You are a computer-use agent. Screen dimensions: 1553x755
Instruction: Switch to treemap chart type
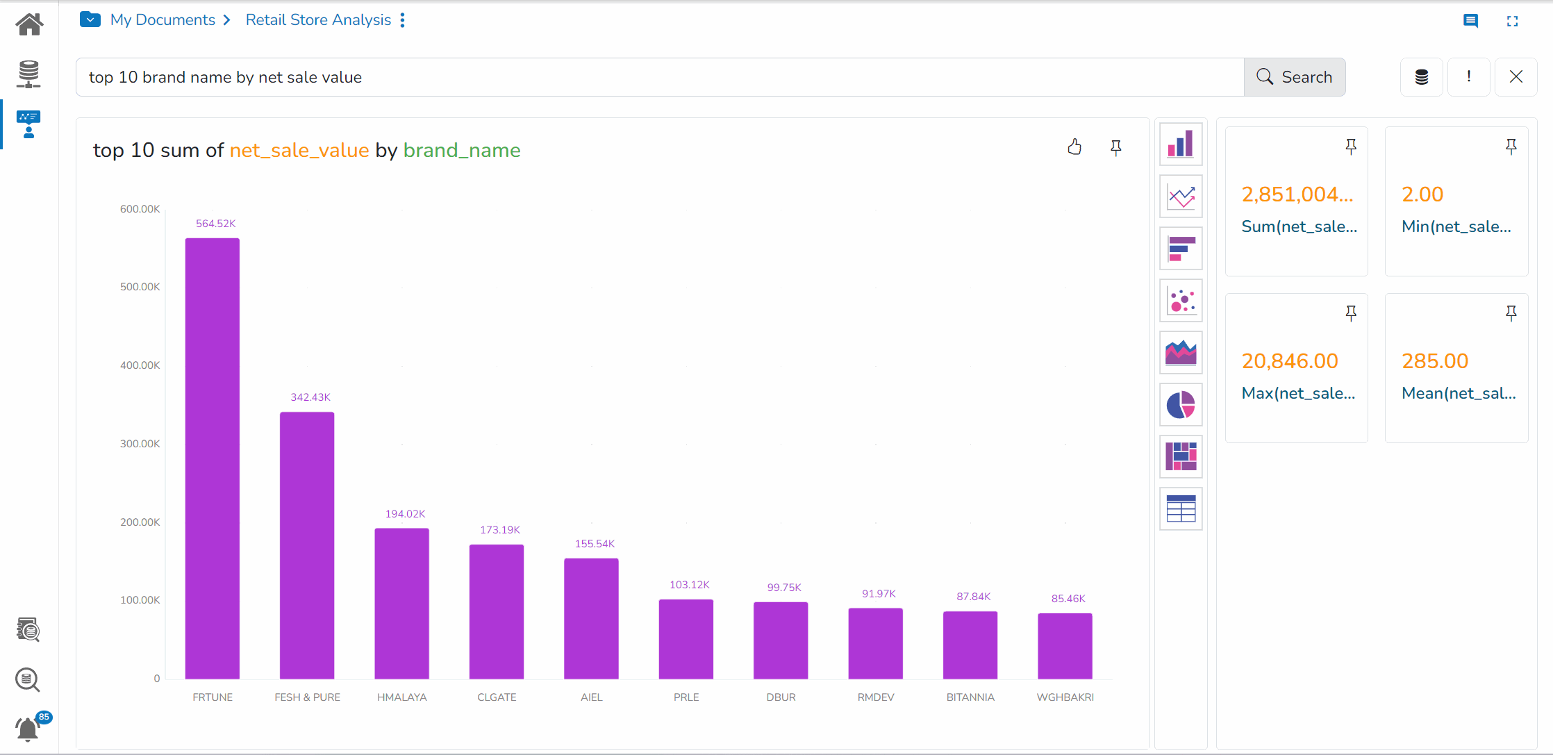coord(1181,456)
